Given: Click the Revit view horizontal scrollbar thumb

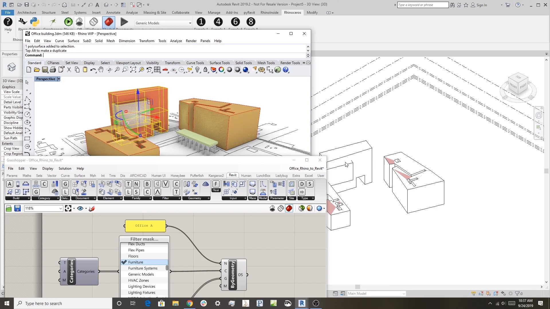Looking at the screenshot, I should [357, 287].
